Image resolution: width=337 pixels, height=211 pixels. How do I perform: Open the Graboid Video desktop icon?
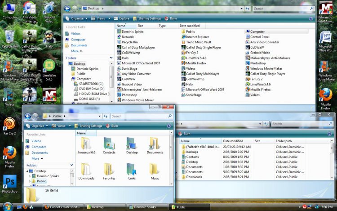[x=49, y=12]
